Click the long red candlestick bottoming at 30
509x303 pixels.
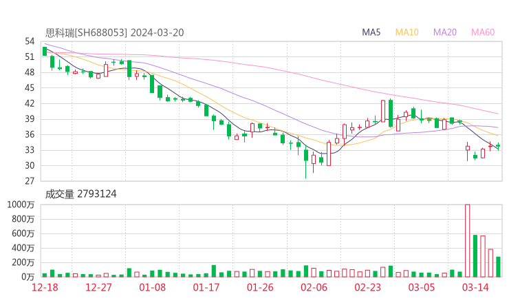coord(329,154)
